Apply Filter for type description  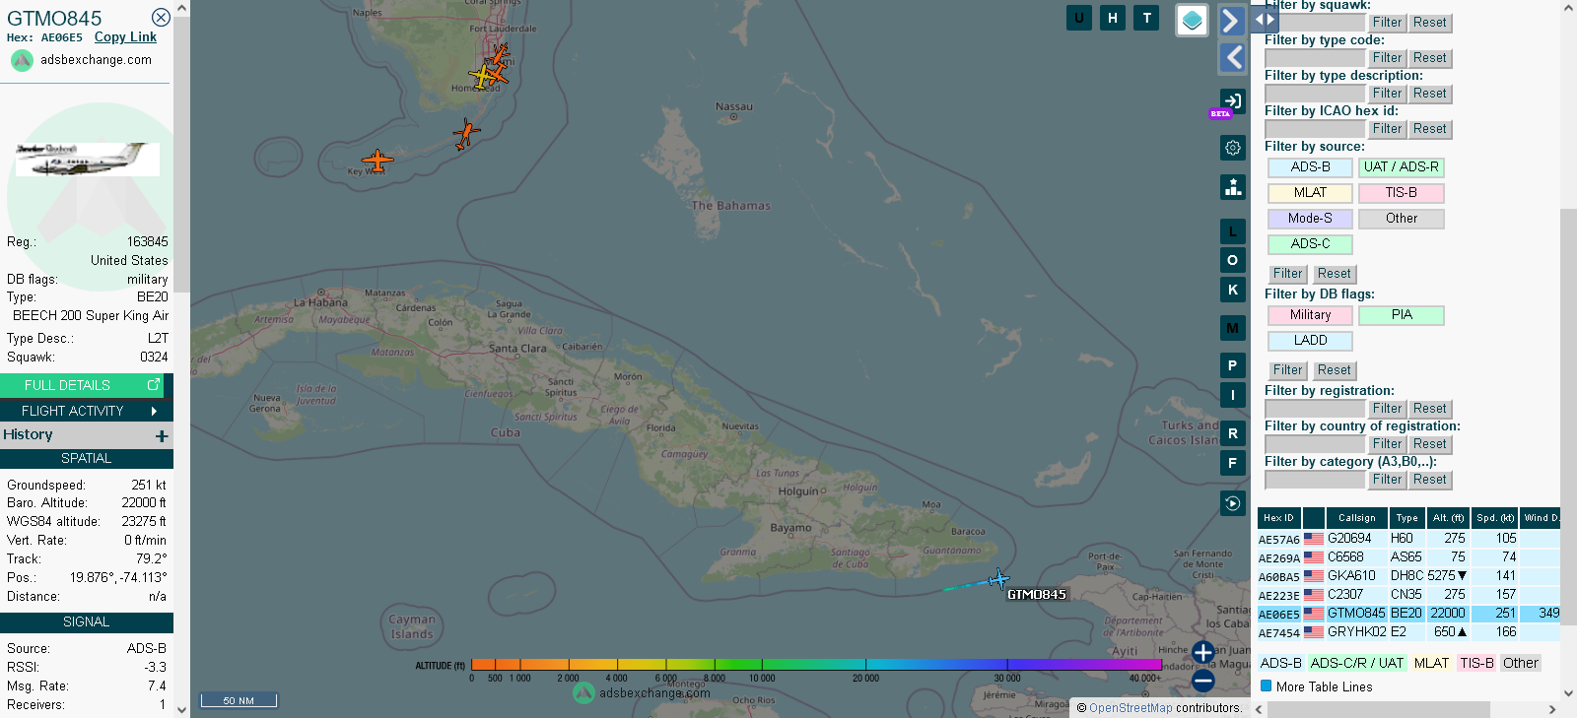(x=1387, y=94)
